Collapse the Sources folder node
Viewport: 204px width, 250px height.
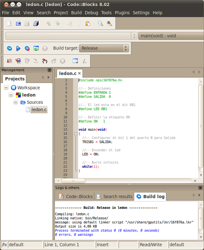point(16,102)
